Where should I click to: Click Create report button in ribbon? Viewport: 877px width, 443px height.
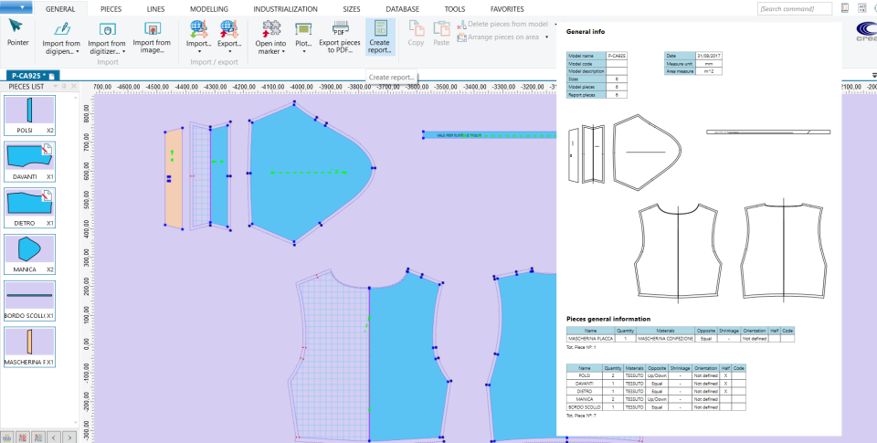click(380, 37)
